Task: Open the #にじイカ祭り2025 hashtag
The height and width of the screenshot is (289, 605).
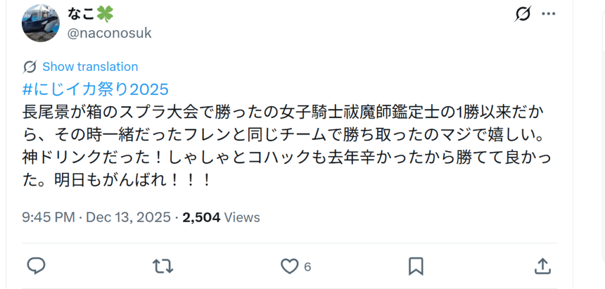Action: (95, 89)
